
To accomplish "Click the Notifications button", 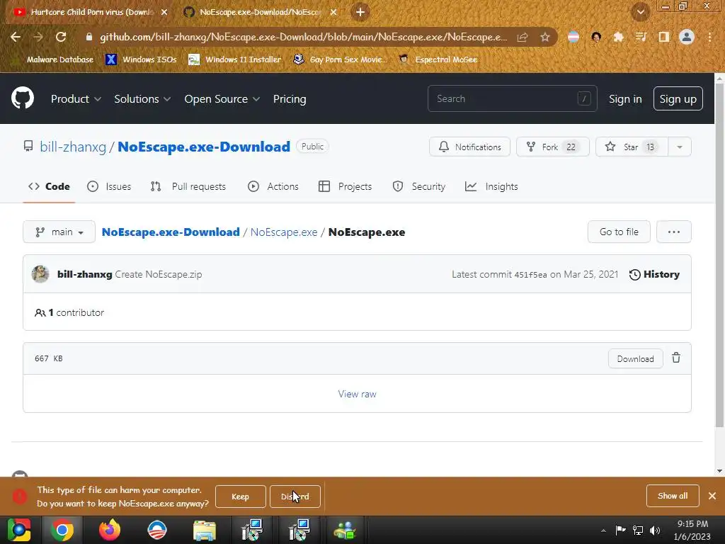I will [470, 147].
